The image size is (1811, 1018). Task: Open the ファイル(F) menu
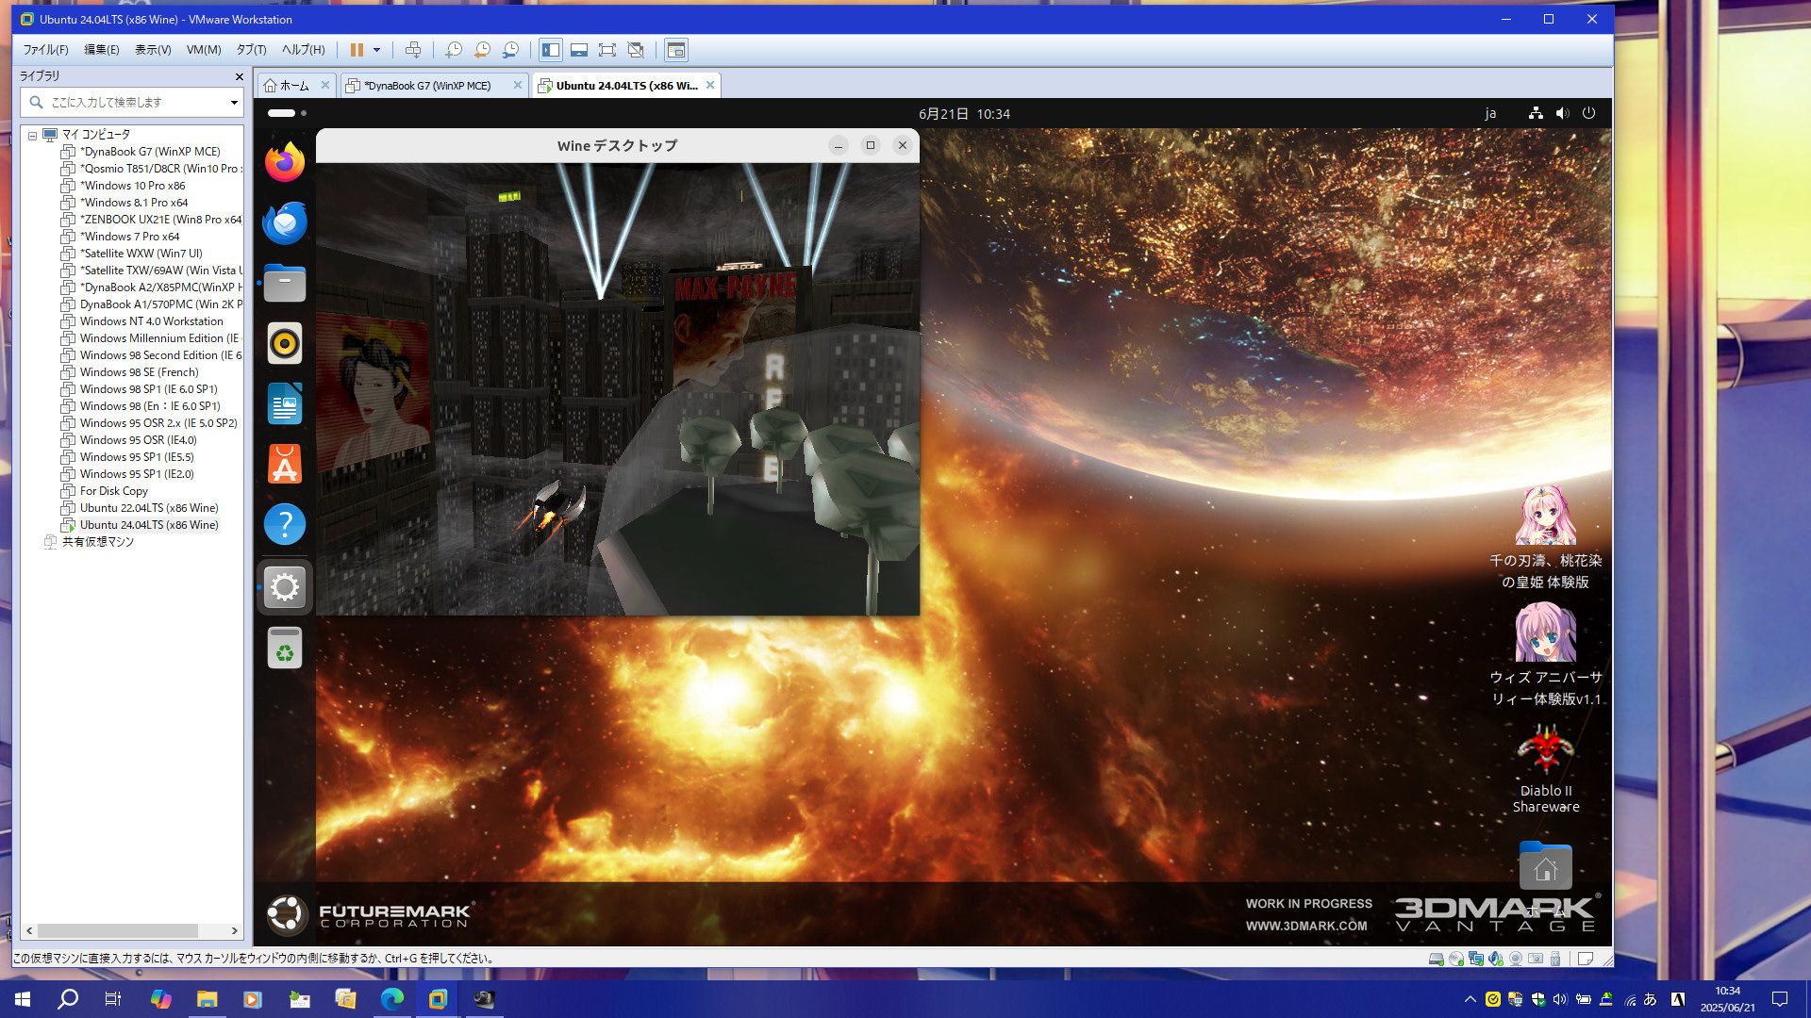(x=45, y=50)
